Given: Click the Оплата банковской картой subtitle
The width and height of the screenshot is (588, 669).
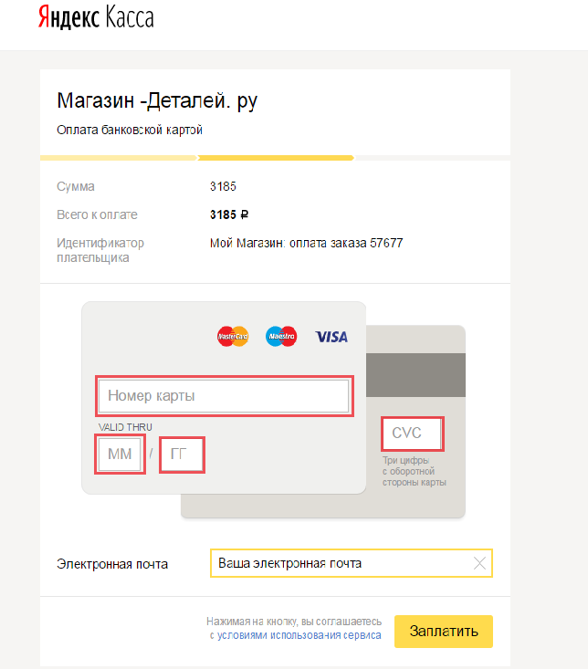Looking at the screenshot, I should tap(129, 130).
